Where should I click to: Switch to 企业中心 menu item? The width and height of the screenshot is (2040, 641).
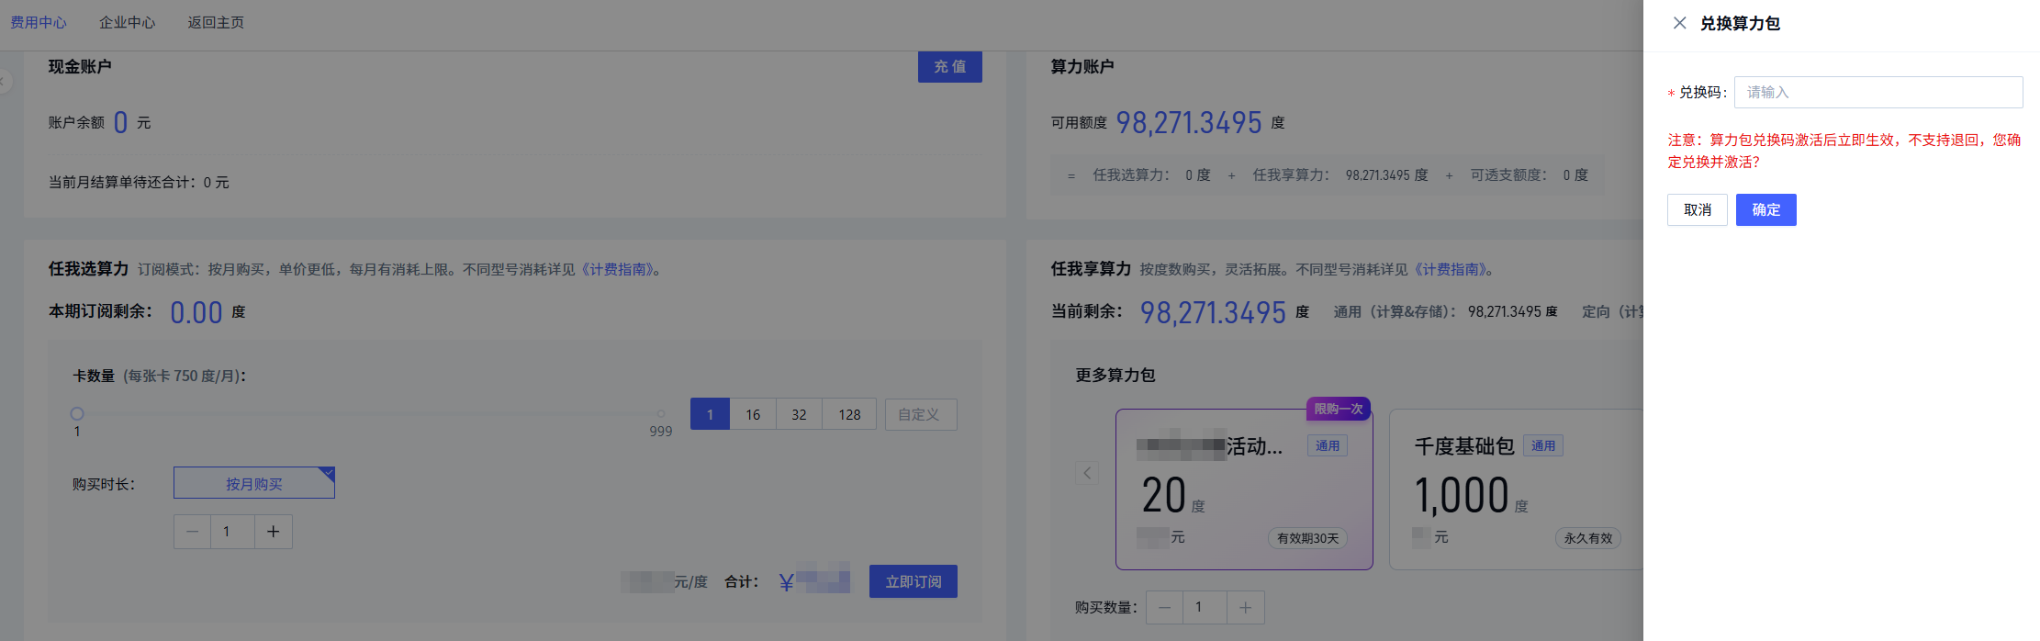[128, 22]
